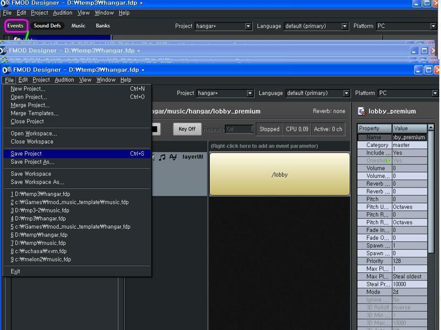Open Language dropdown in front window
The height and width of the screenshot is (330, 441).
[346, 93]
